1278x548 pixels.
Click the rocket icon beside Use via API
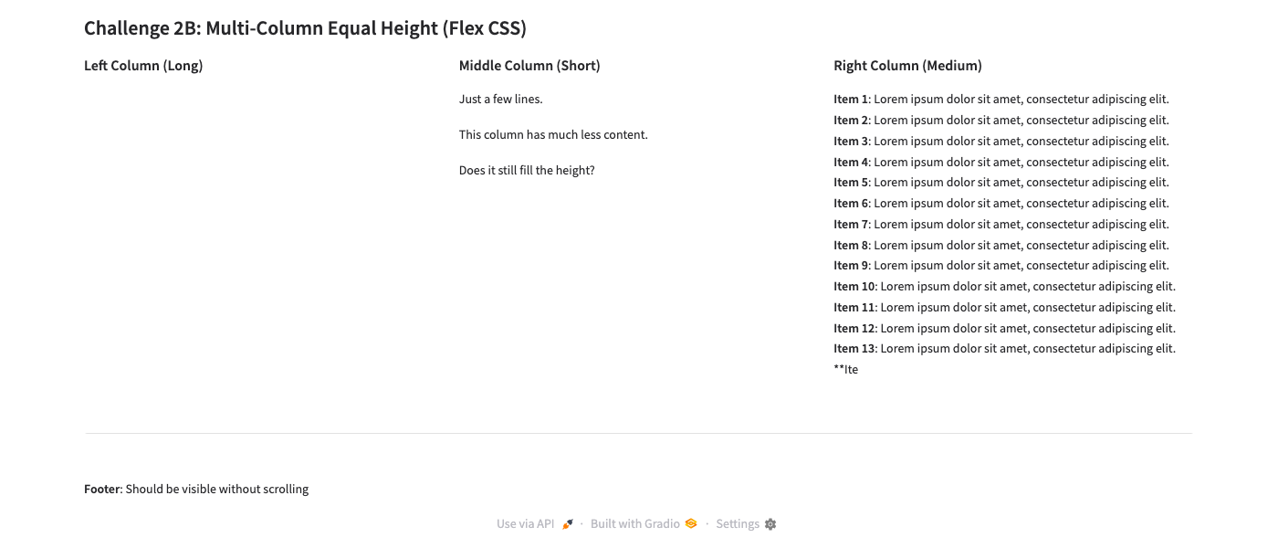click(x=568, y=524)
